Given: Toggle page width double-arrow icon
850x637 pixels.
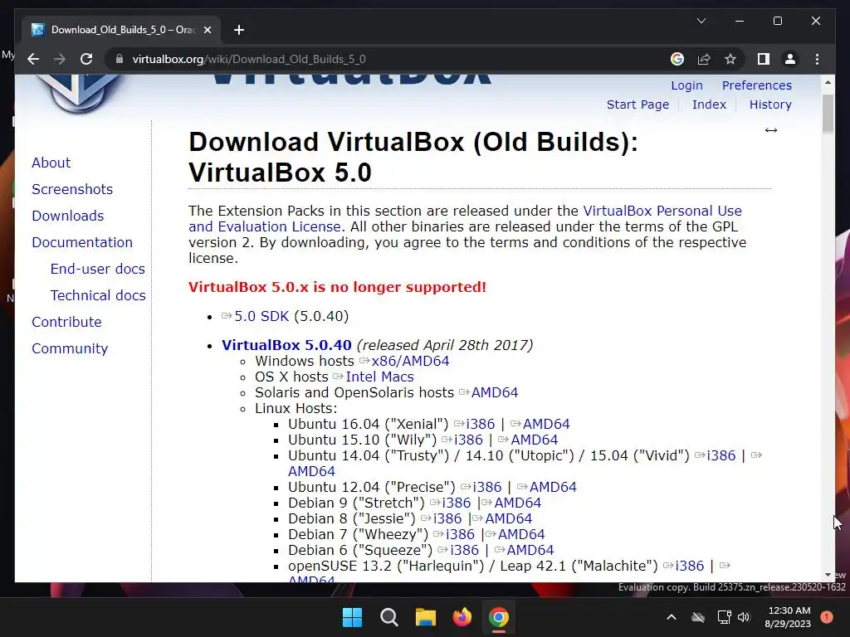Looking at the screenshot, I should [x=771, y=130].
